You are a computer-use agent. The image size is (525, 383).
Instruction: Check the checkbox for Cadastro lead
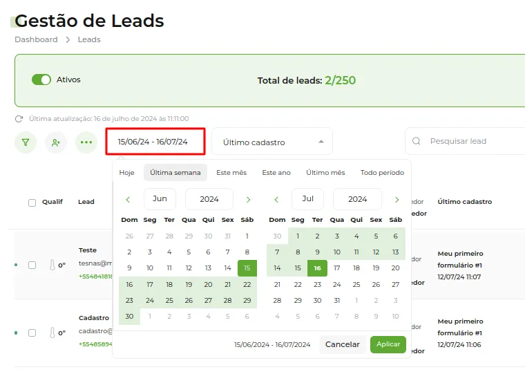32,333
